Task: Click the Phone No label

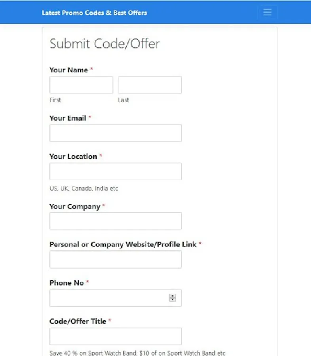Action: (66, 283)
